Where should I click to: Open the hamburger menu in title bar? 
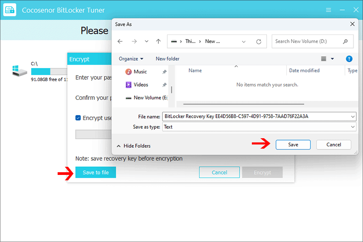click(328, 10)
